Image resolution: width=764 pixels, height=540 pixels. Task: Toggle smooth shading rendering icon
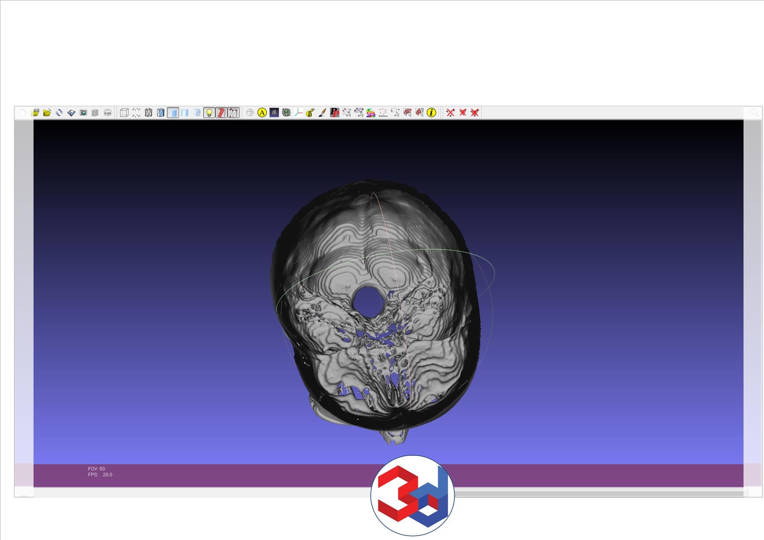point(197,113)
